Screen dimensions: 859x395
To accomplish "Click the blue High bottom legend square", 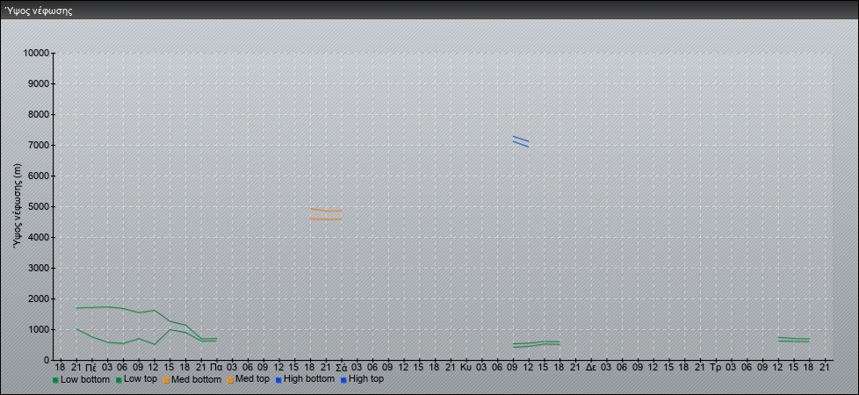I will [279, 380].
